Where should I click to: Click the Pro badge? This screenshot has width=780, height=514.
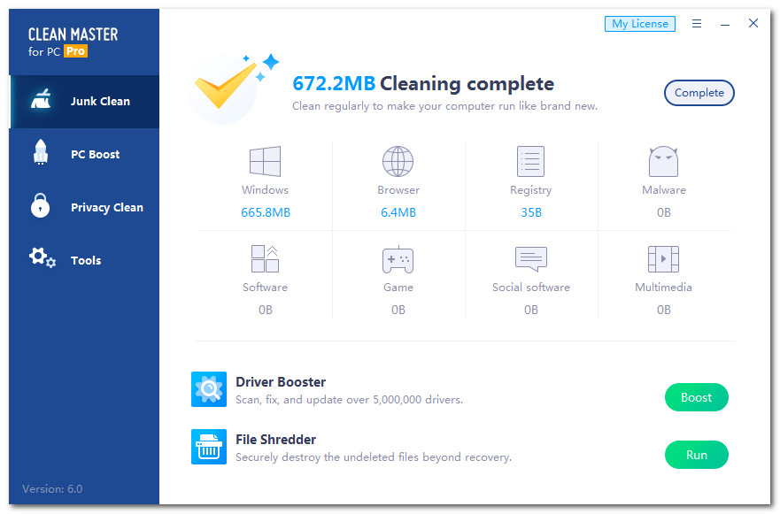tap(75, 51)
